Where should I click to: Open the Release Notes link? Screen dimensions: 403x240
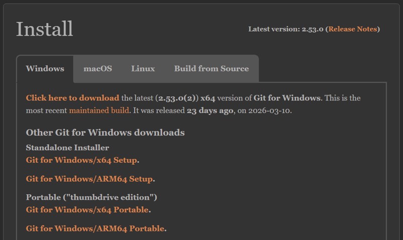coord(353,29)
